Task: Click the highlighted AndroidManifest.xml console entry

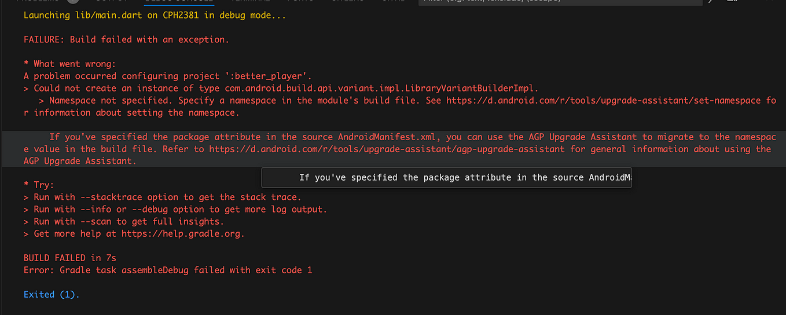Action: click(x=400, y=149)
